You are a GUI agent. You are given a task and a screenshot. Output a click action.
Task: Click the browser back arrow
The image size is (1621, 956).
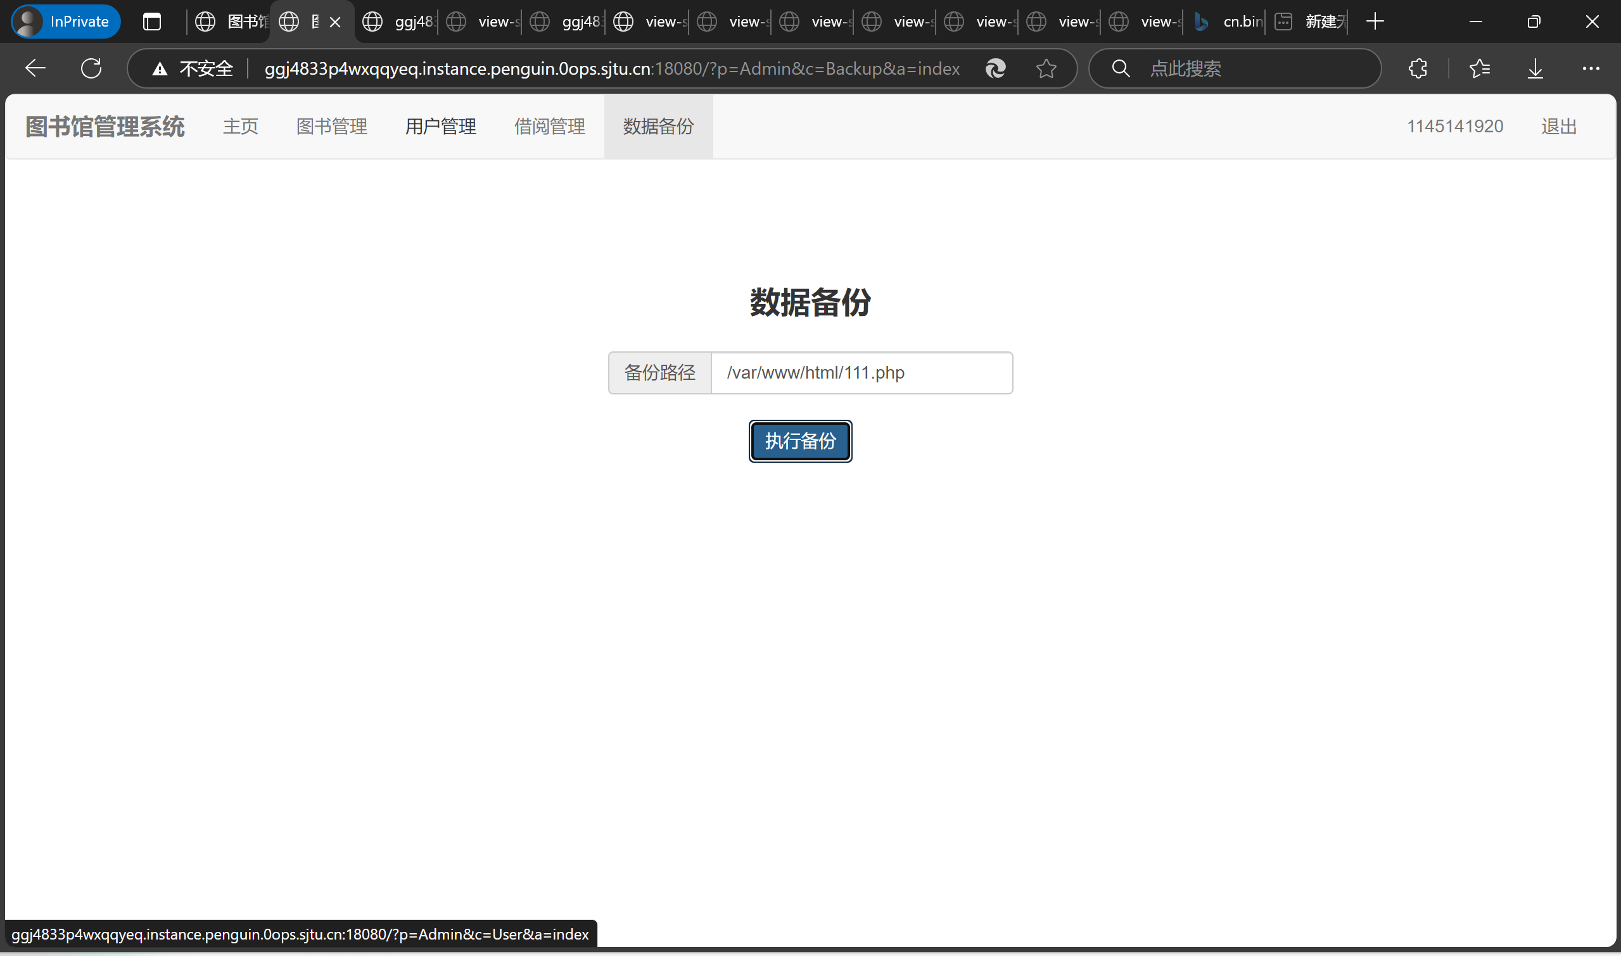click(x=35, y=68)
